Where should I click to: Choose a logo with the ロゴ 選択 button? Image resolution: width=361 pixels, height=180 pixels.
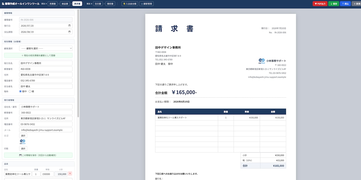click(x=23, y=136)
